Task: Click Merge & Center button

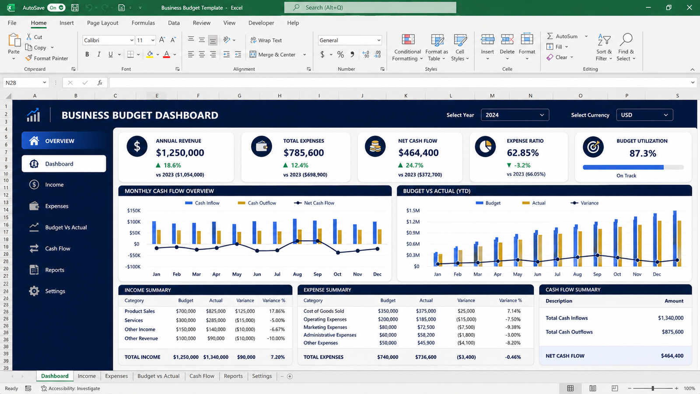Action: tap(273, 55)
